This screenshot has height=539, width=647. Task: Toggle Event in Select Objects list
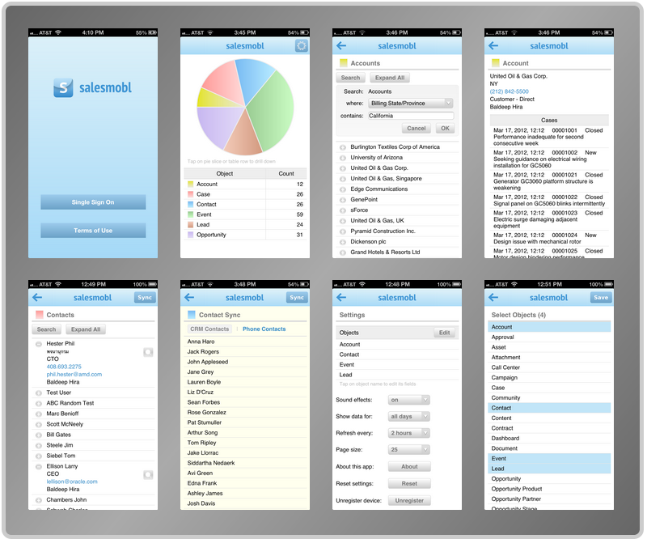click(x=549, y=458)
